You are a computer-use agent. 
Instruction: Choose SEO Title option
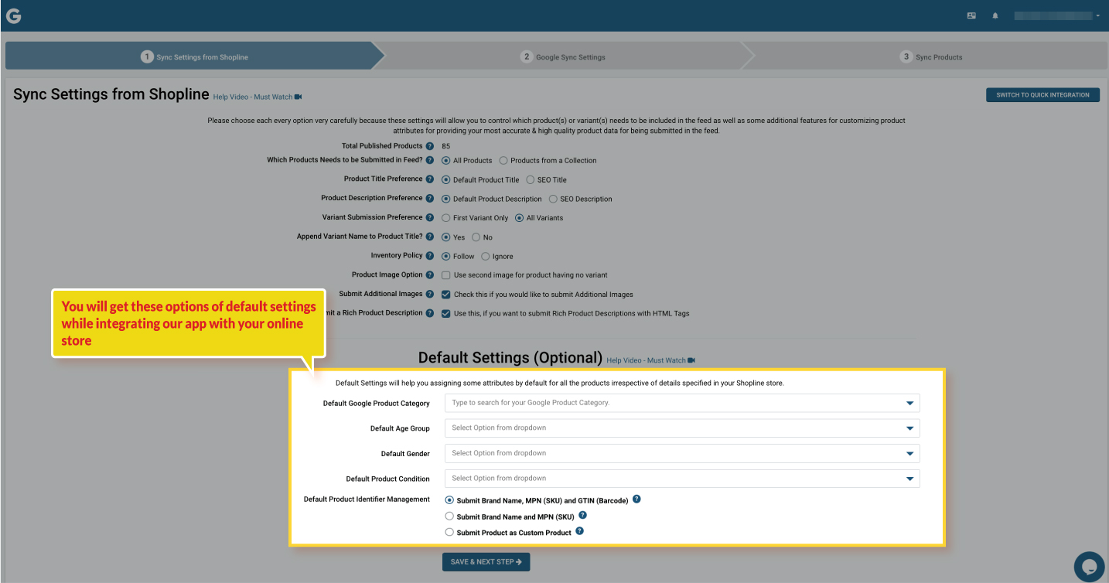point(530,179)
